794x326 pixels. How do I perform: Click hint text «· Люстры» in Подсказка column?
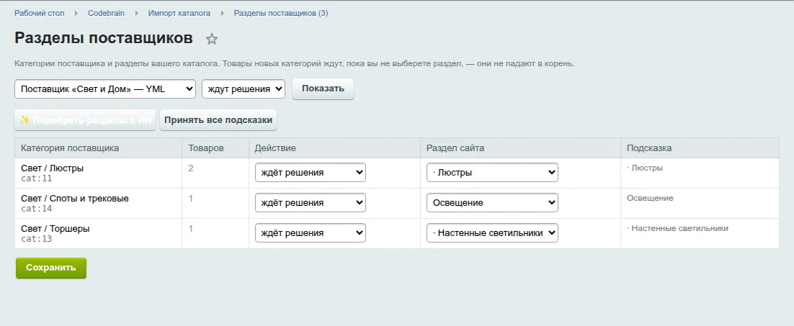click(645, 168)
